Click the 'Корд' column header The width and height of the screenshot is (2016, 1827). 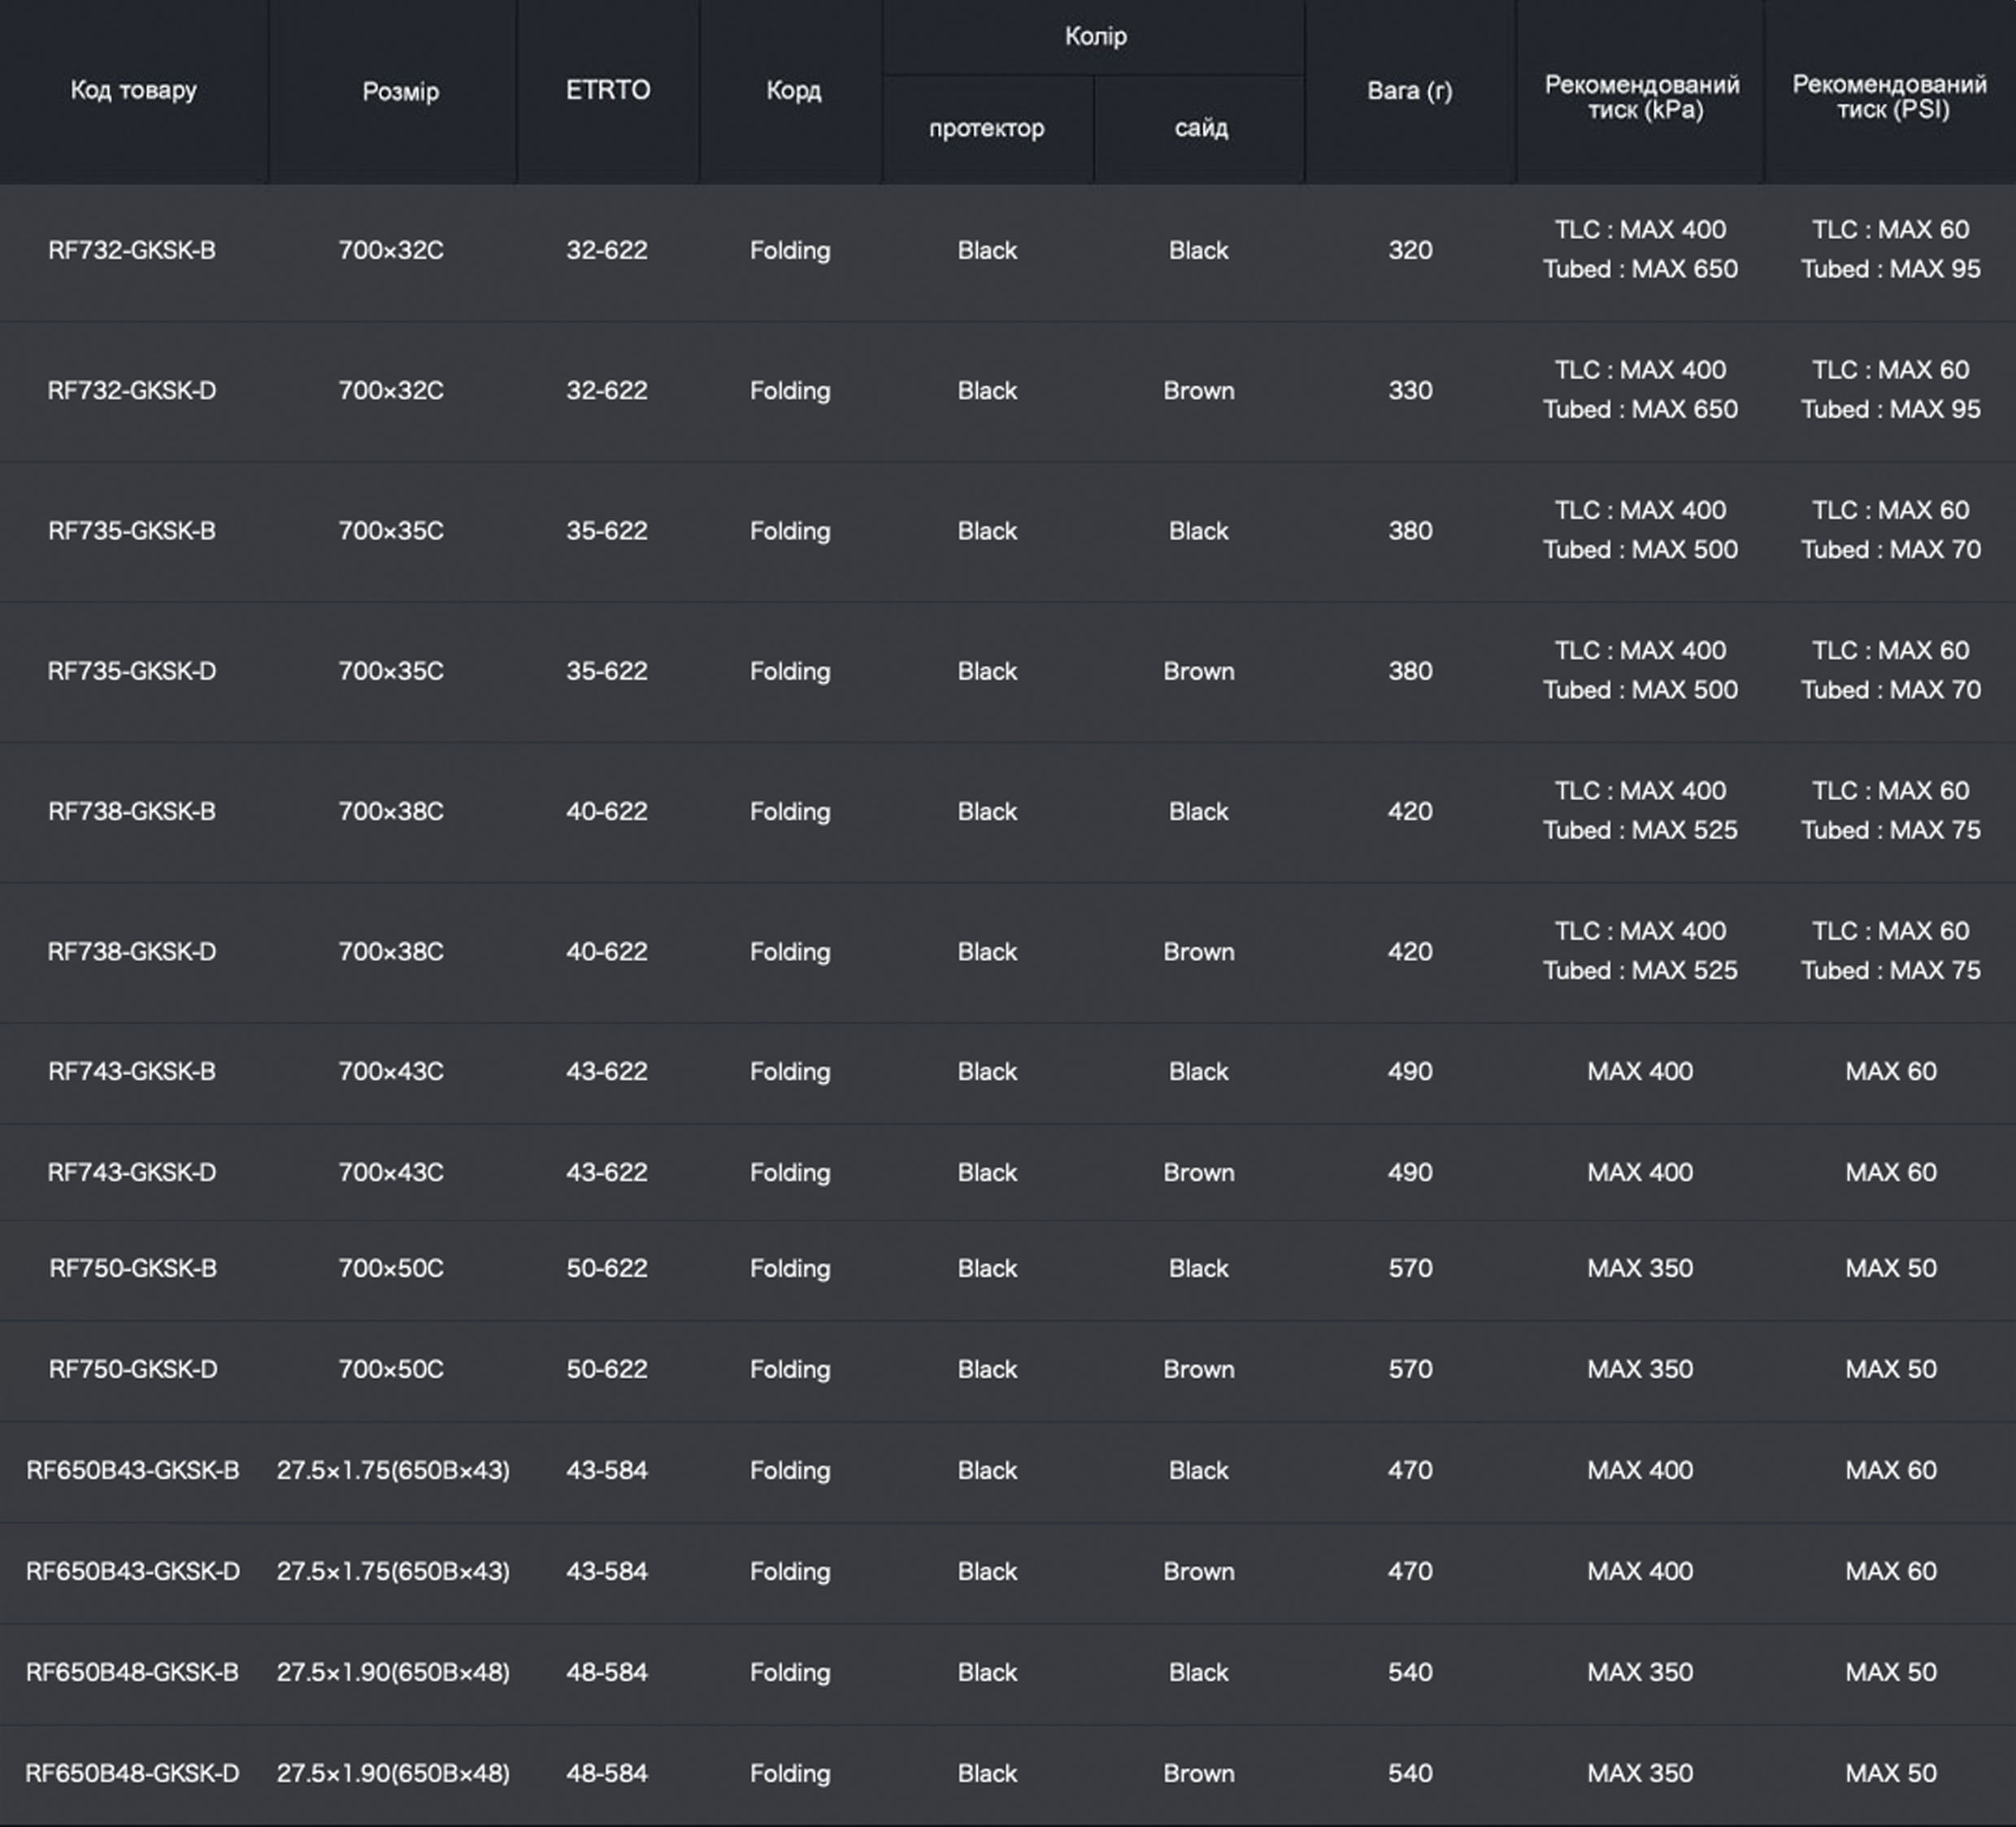coord(793,91)
